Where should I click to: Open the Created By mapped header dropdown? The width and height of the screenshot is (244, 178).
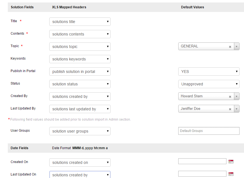(x=80, y=96)
